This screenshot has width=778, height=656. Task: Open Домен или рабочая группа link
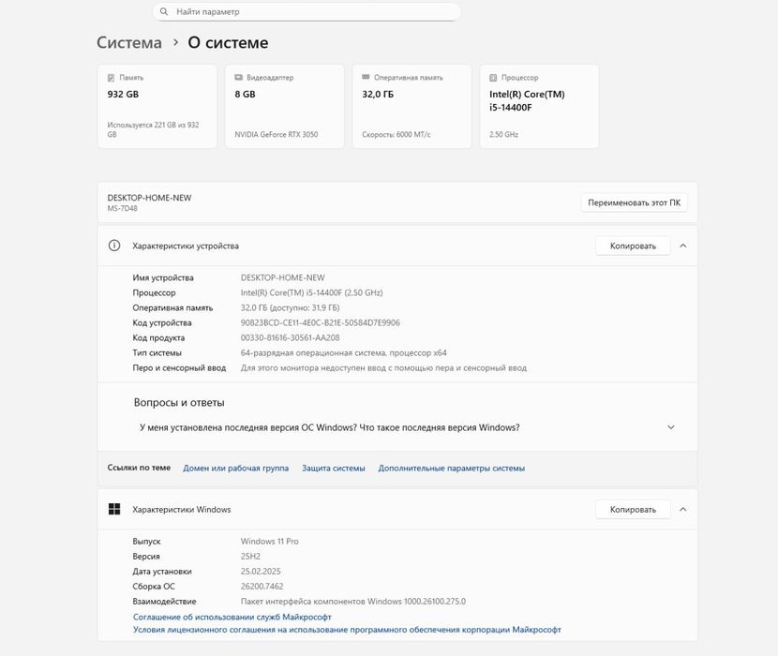pyautogui.click(x=235, y=468)
